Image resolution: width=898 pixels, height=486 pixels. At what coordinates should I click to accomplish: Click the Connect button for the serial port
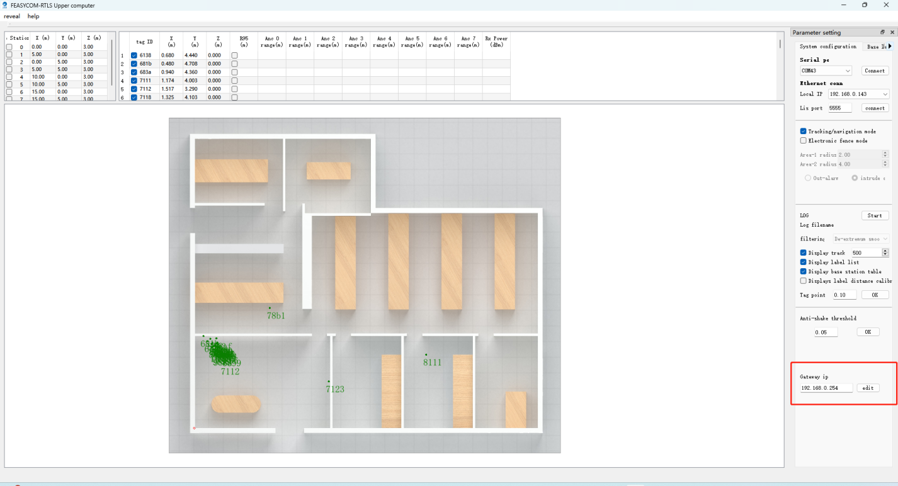click(x=875, y=71)
